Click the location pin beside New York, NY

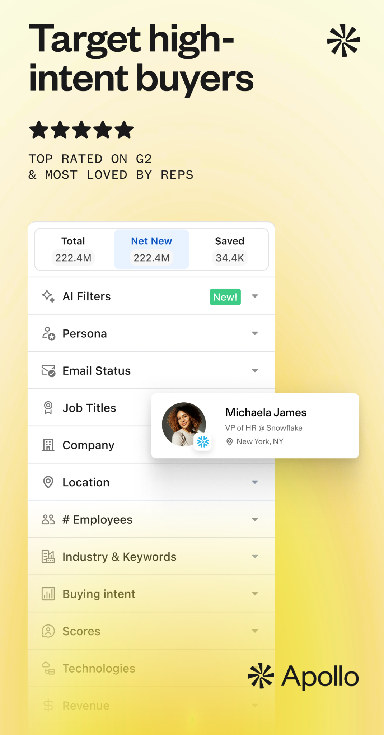tap(230, 442)
